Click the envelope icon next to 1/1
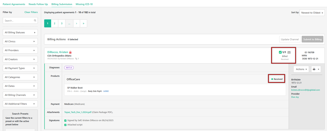This screenshot has width=327, height=131. coord(289,52)
